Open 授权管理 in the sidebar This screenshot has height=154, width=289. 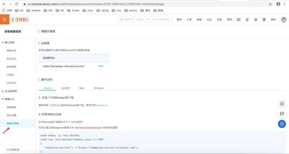11,67
